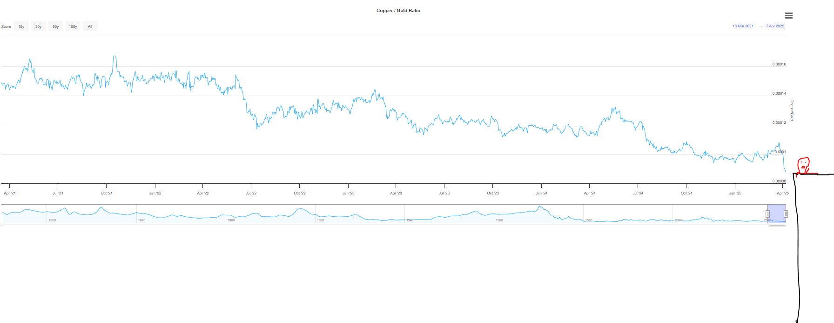
Task: Grab the right navigator range handle
Action: coord(786,214)
